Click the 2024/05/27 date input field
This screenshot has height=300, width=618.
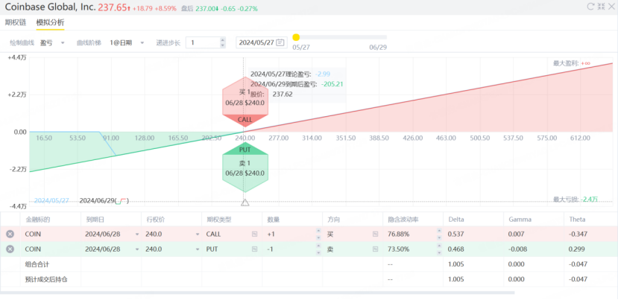tap(262, 42)
